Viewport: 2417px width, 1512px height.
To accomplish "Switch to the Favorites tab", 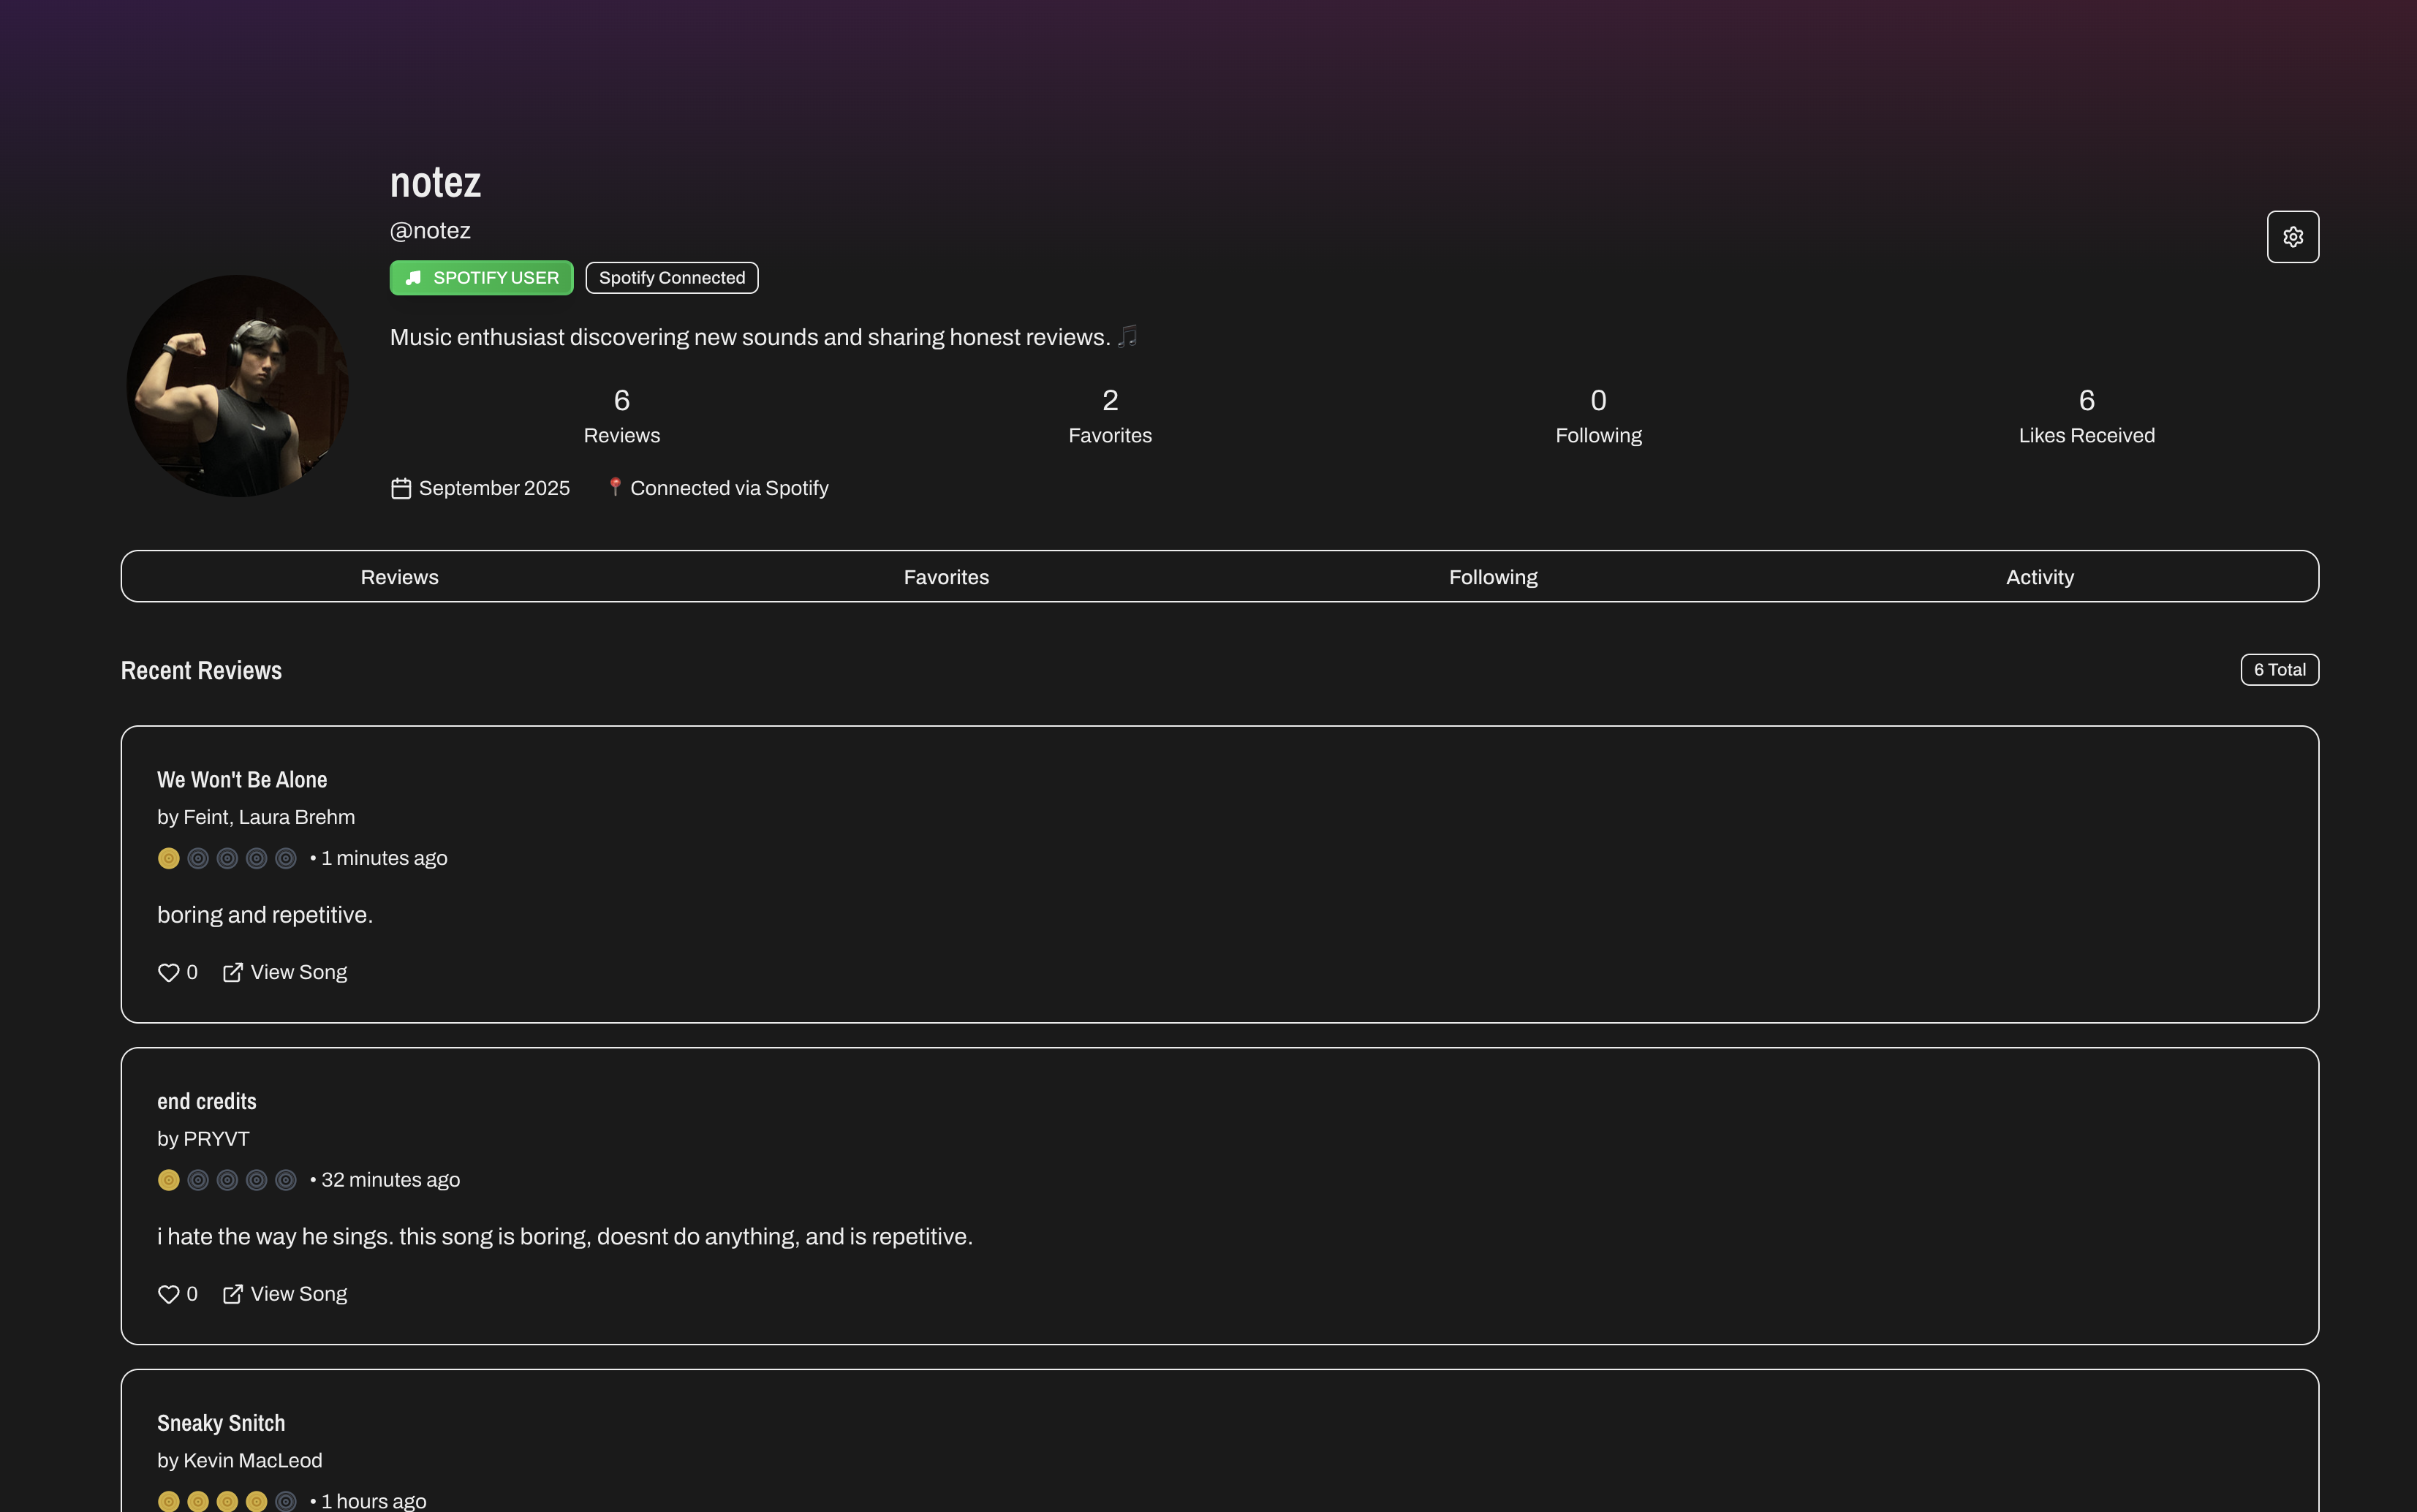I will (946, 577).
